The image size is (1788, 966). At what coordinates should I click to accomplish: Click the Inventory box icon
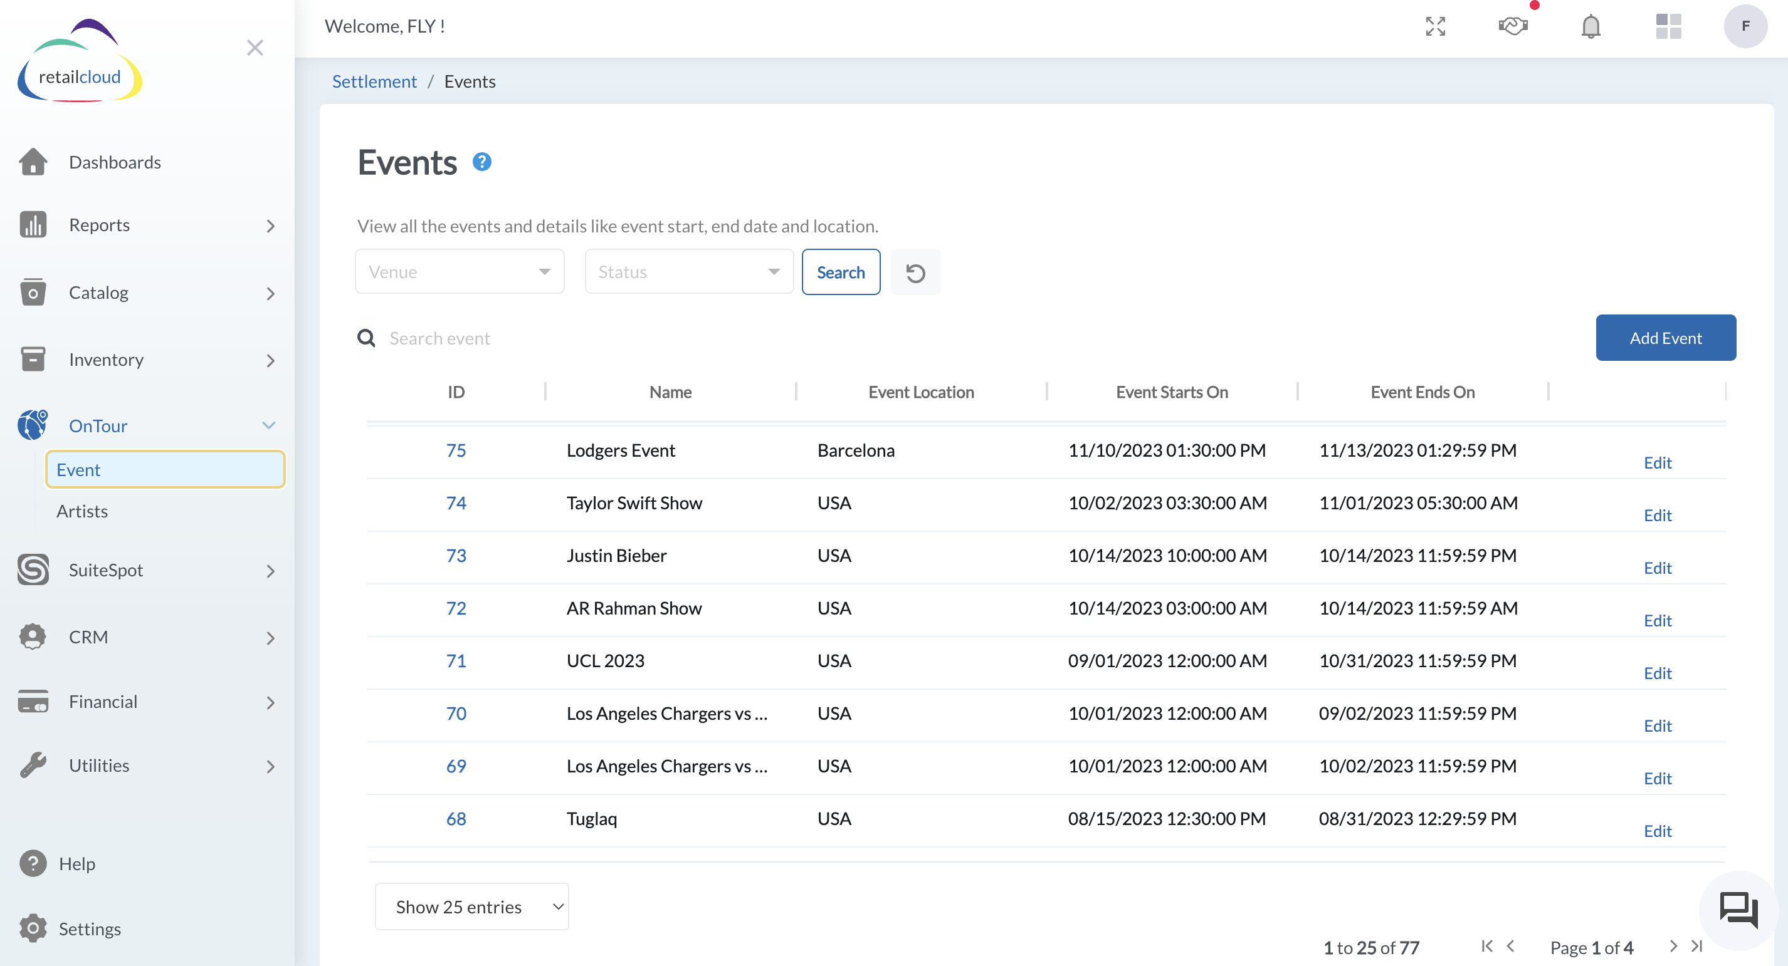(x=33, y=359)
